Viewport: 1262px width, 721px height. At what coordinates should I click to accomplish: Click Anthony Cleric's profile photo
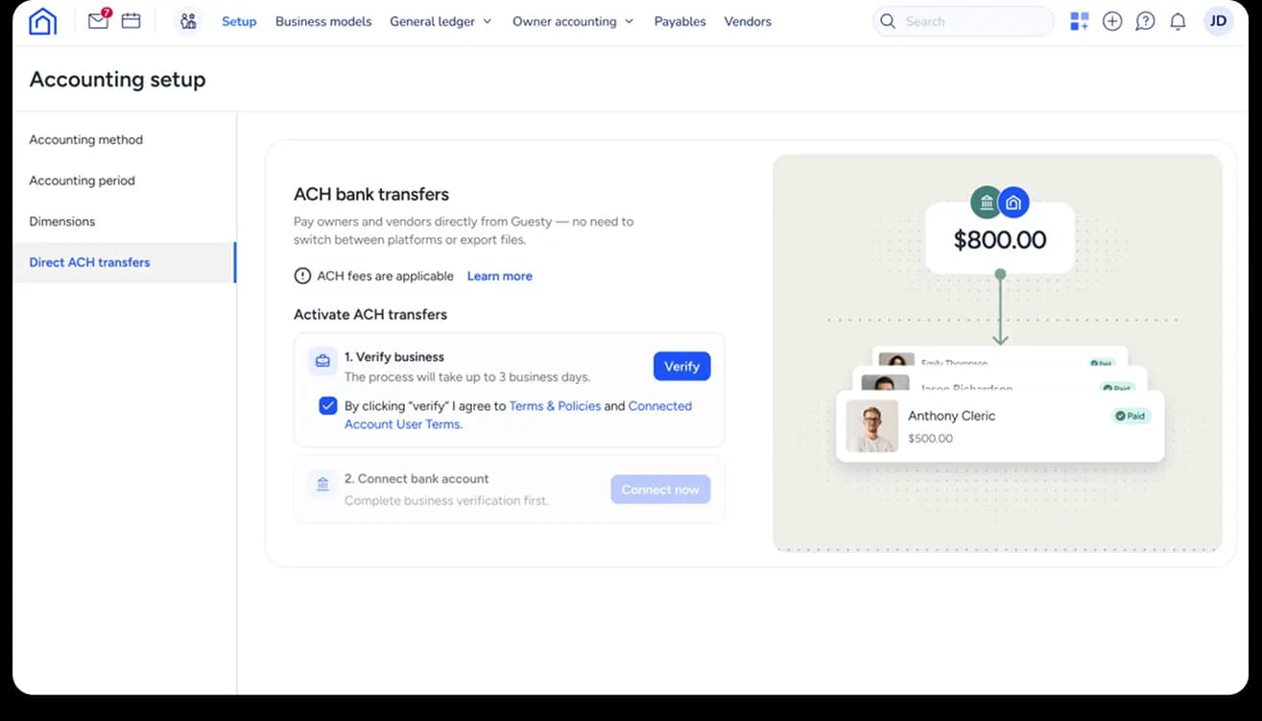872,426
